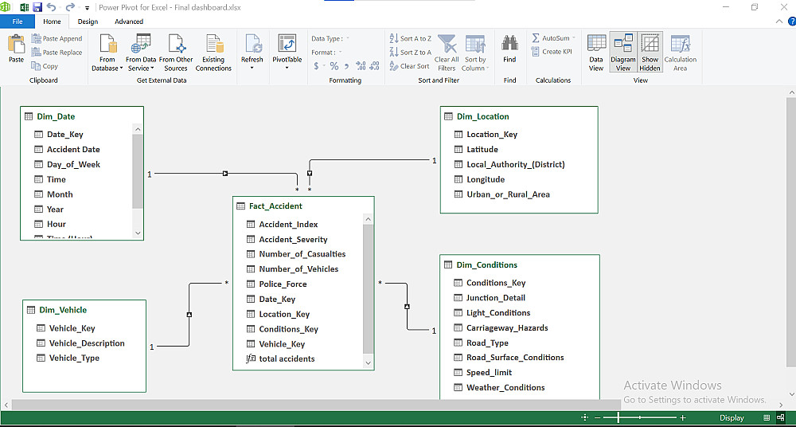Decrease decimal places
796x427 pixels.
tap(374, 66)
